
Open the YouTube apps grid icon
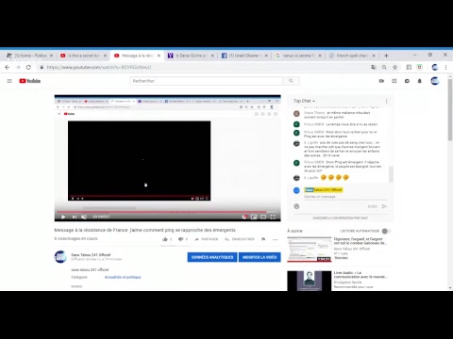tap(394, 81)
